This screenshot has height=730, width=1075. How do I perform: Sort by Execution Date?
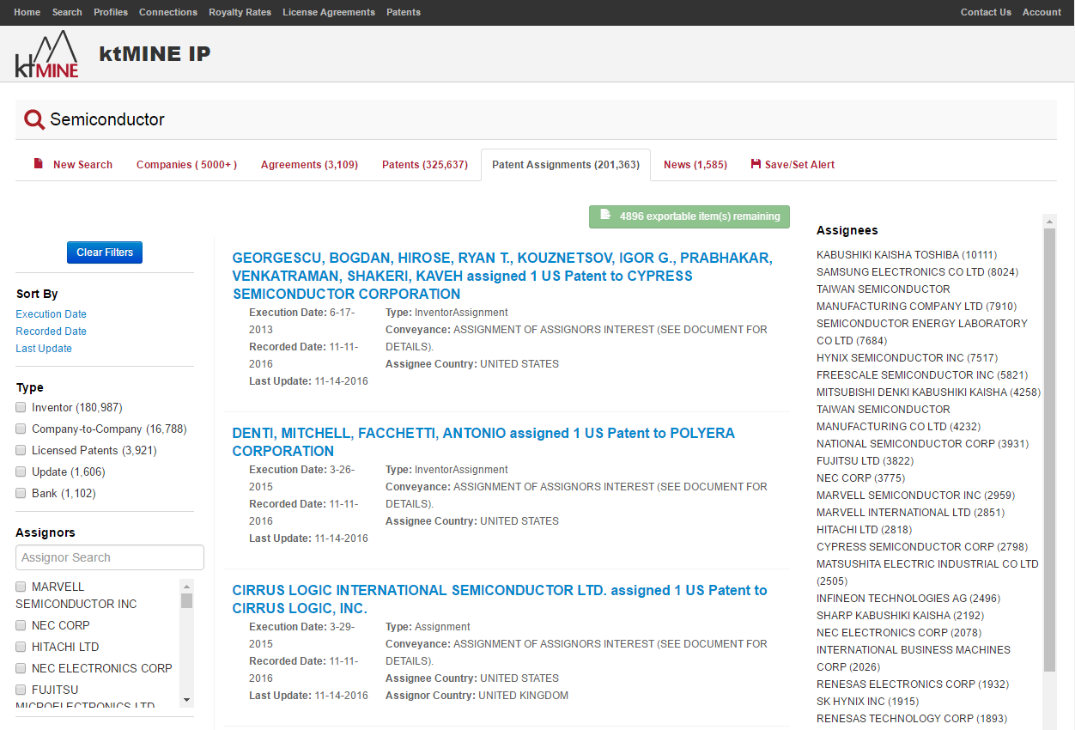click(52, 314)
